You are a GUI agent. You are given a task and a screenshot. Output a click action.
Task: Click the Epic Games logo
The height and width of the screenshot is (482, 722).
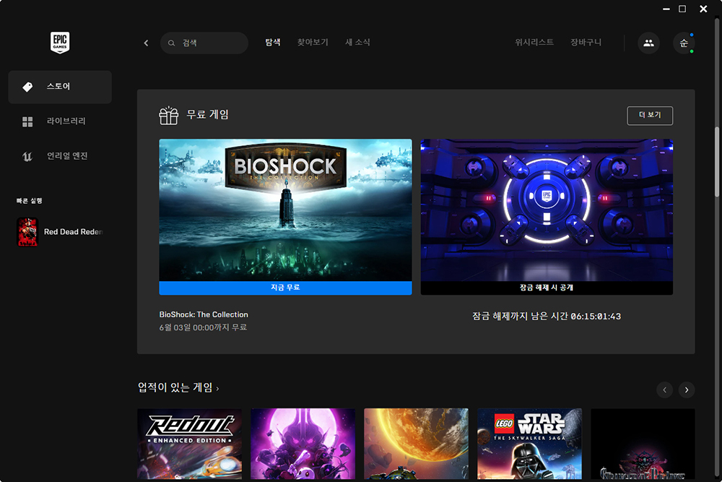coord(60,43)
